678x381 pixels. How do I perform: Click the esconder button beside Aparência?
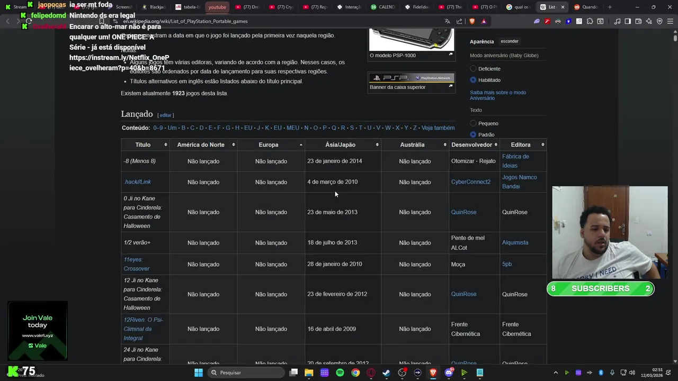point(510,41)
